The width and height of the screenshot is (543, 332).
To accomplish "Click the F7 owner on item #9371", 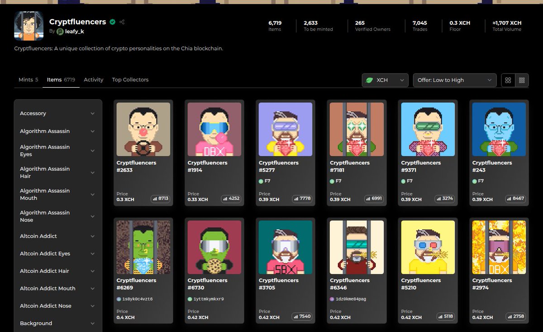I will pos(407,181).
